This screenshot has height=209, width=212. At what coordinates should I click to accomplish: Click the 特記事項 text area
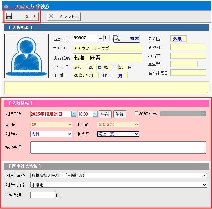tap(118, 147)
